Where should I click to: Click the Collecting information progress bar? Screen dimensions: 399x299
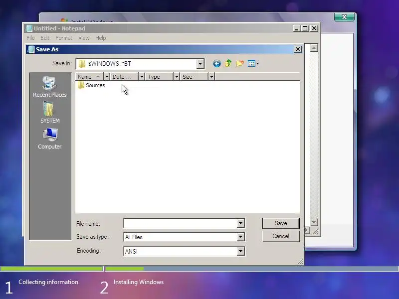point(52,269)
